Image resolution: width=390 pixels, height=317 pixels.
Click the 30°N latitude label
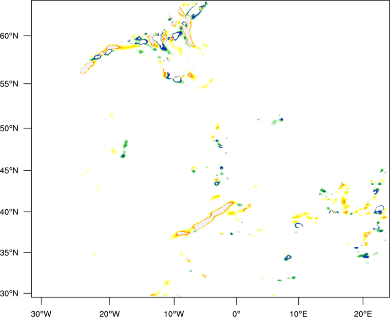9,294
